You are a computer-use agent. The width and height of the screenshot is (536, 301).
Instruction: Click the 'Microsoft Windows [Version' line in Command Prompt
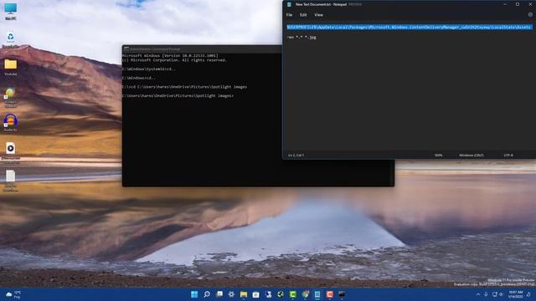[x=170, y=56]
